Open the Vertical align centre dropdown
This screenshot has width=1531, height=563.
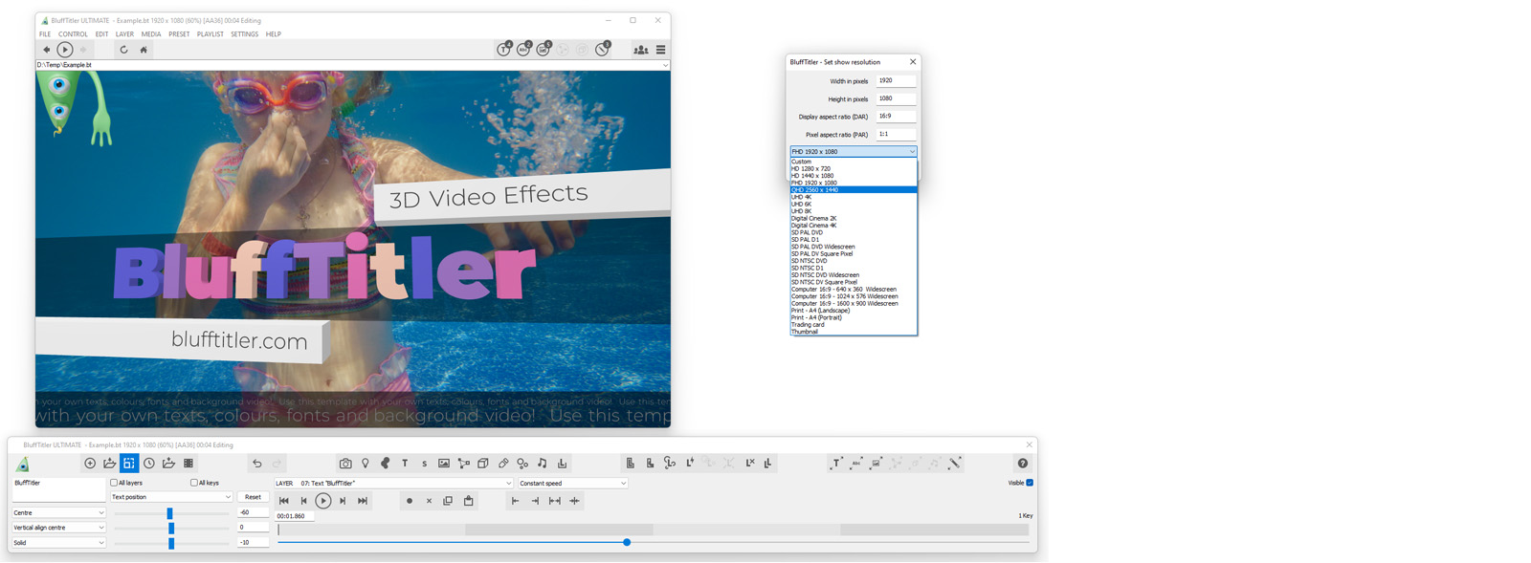[x=58, y=528]
